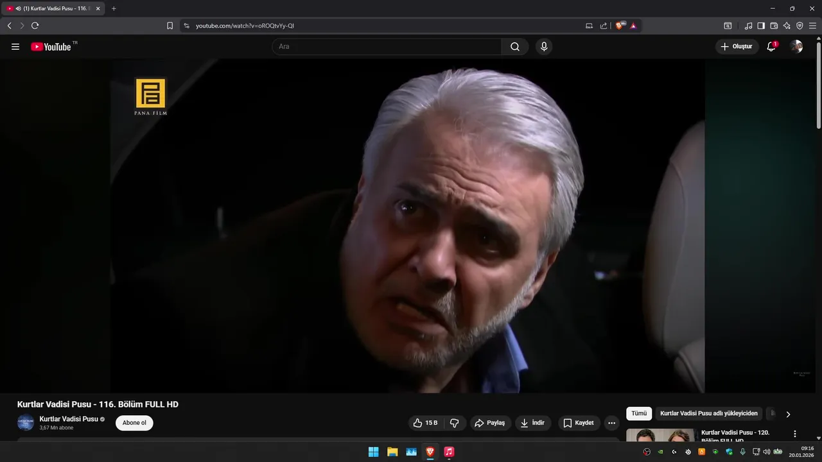Screen dimensions: 822x462
Task: Open picture-in-picture / cast icon in address bar
Action: click(x=589, y=26)
